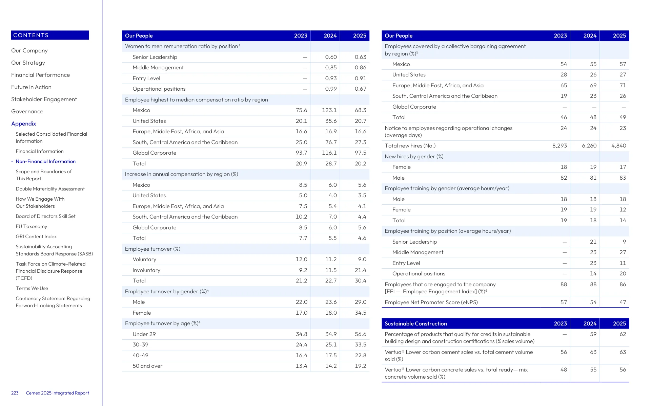Click the 'Employee turnover (%)' section heading
The width and height of the screenshot is (651, 406).
[x=152, y=249]
